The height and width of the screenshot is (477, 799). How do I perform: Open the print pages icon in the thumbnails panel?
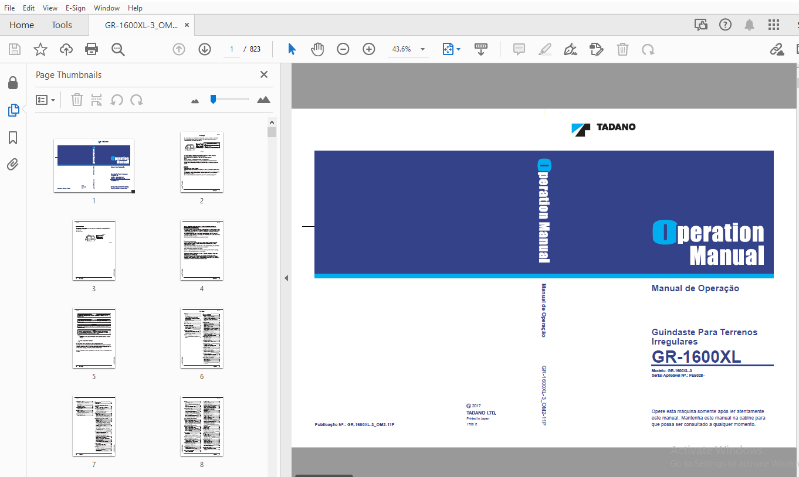click(97, 100)
